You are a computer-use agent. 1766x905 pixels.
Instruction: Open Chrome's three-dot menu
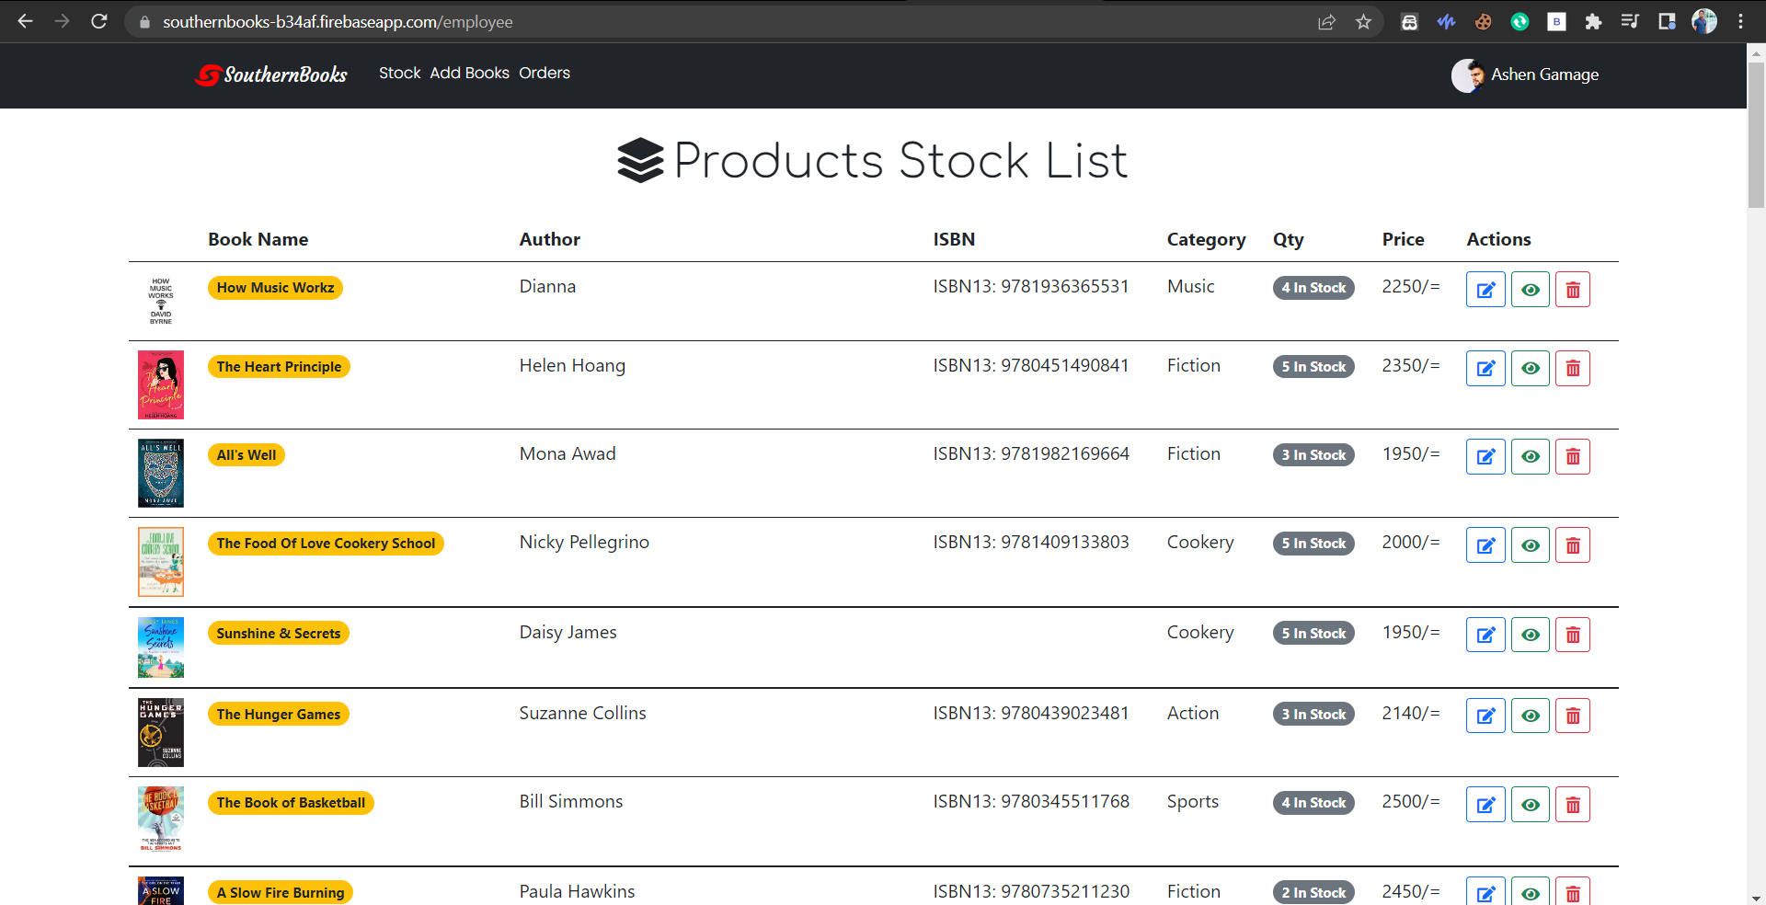1741,21
